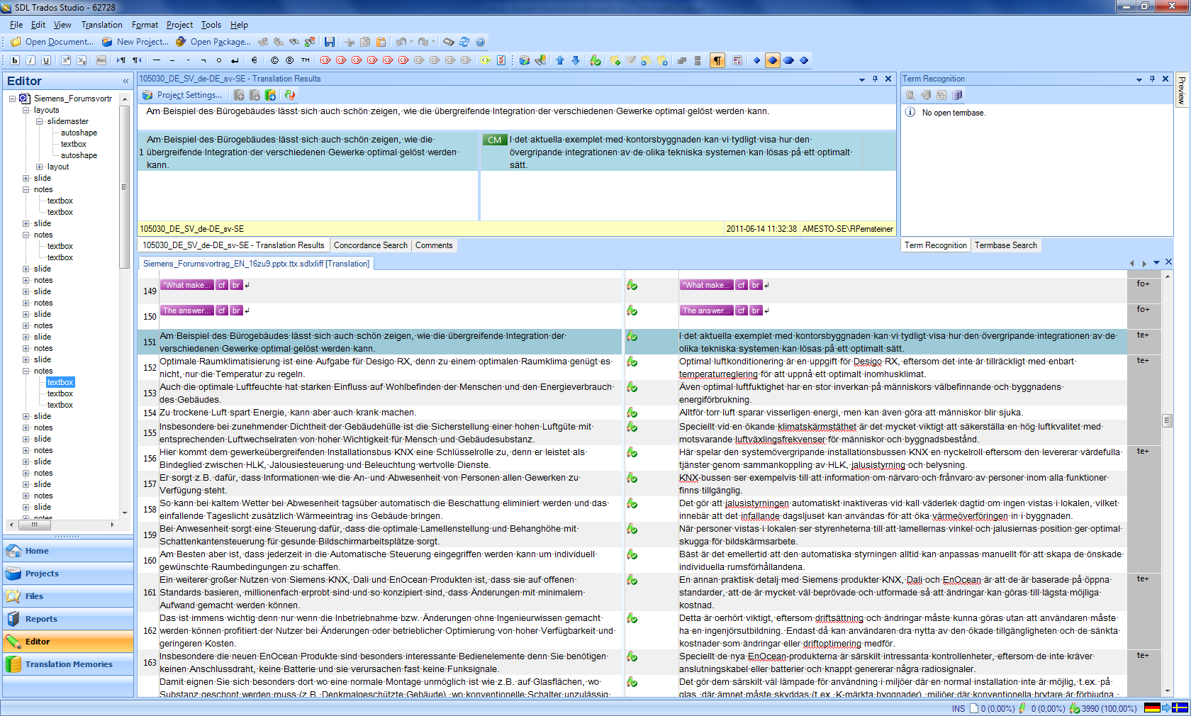Click the yellow tag icon in the toolbar

coord(486,60)
